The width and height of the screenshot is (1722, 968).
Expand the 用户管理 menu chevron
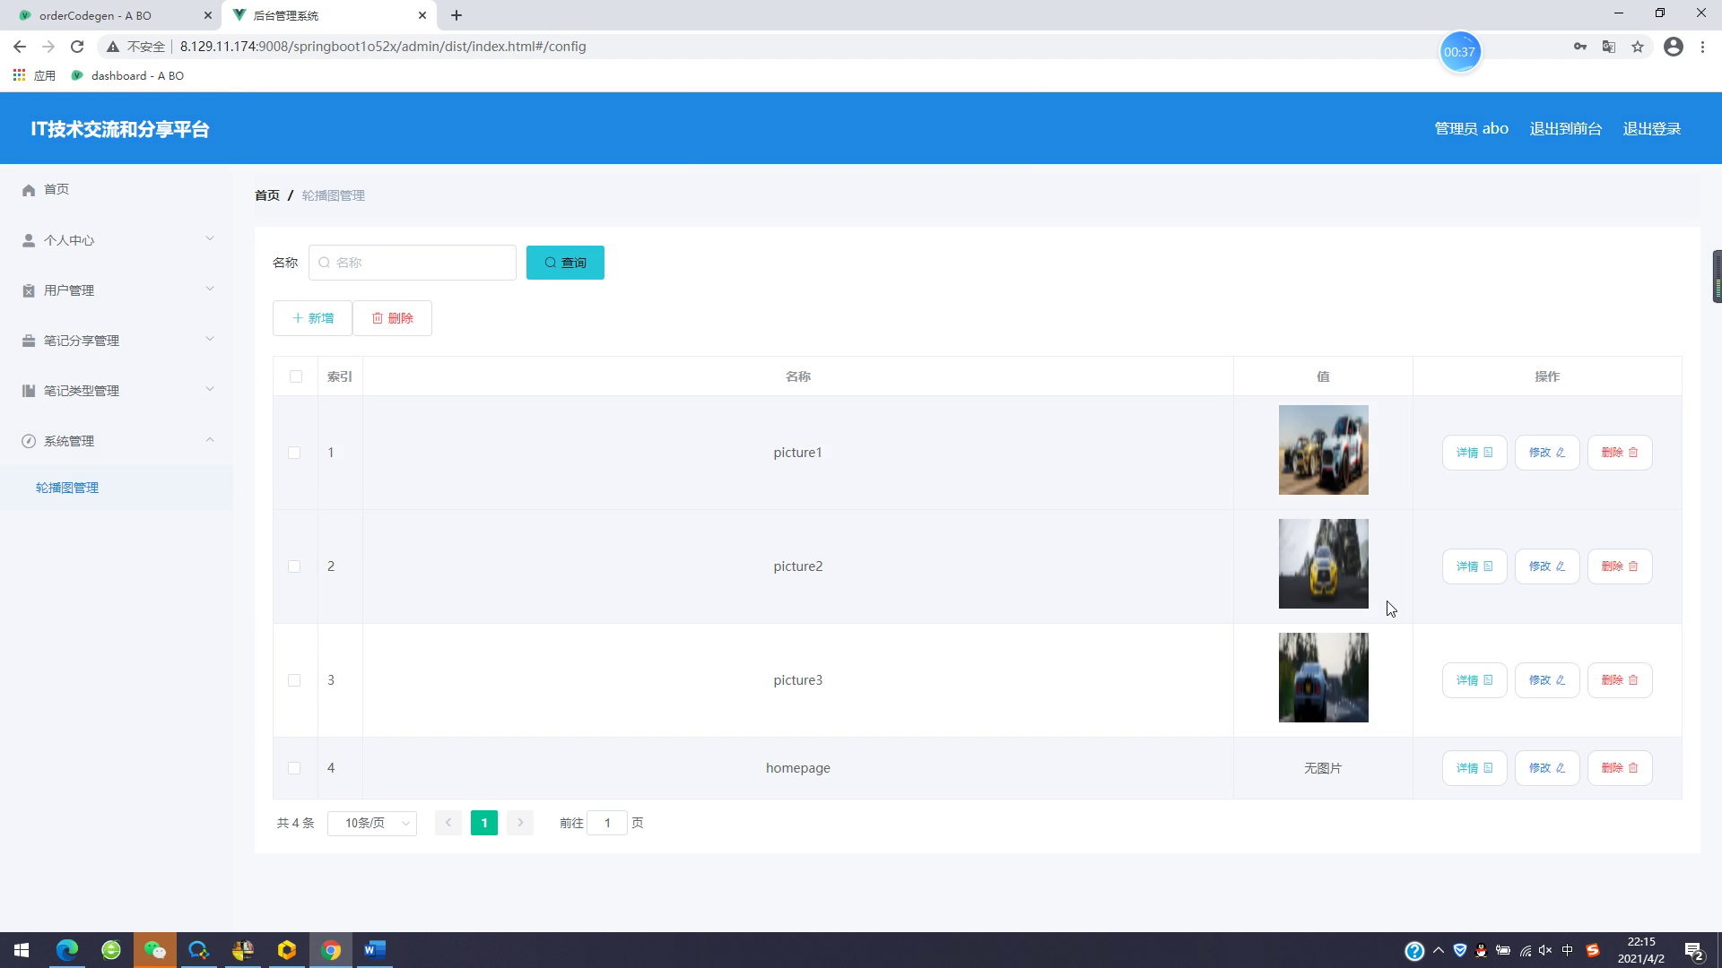click(210, 289)
